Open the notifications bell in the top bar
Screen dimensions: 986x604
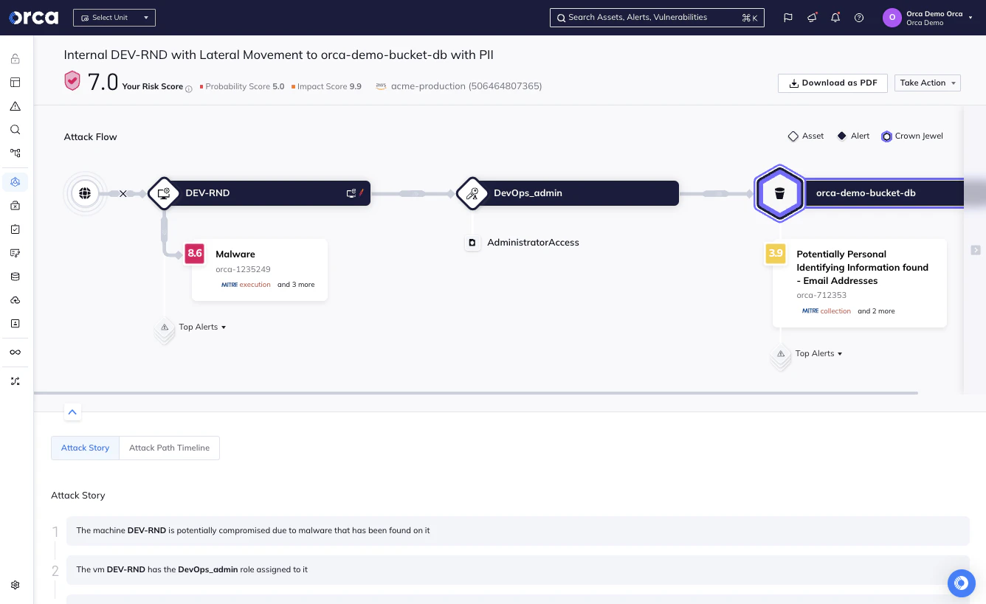(835, 17)
